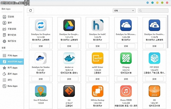The image size is (171, 109).
Task: Click the docker-ce name label
Action: tap(69, 67)
